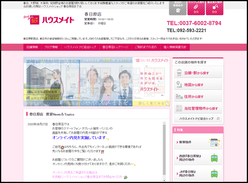Open clipped properties with paperclip icon

[196, 9]
